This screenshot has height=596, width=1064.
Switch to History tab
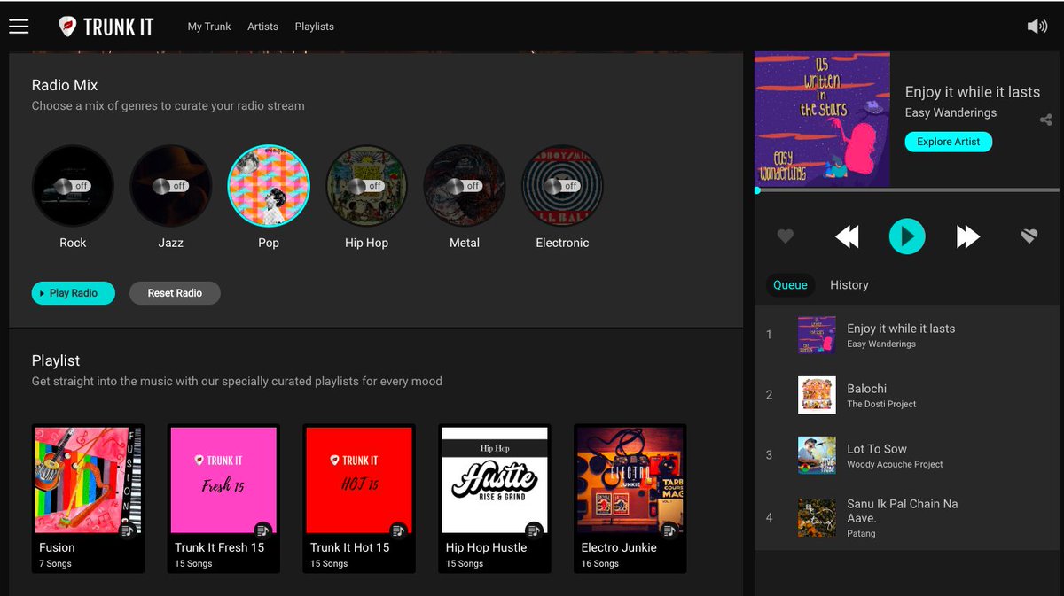pyautogui.click(x=849, y=285)
